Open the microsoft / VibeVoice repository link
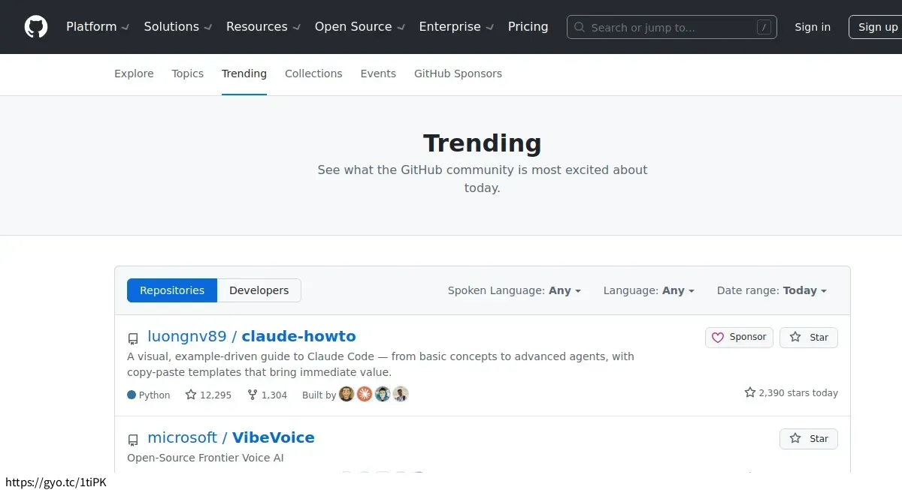Viewport: 902px width, 490px height. coord(231,437)
